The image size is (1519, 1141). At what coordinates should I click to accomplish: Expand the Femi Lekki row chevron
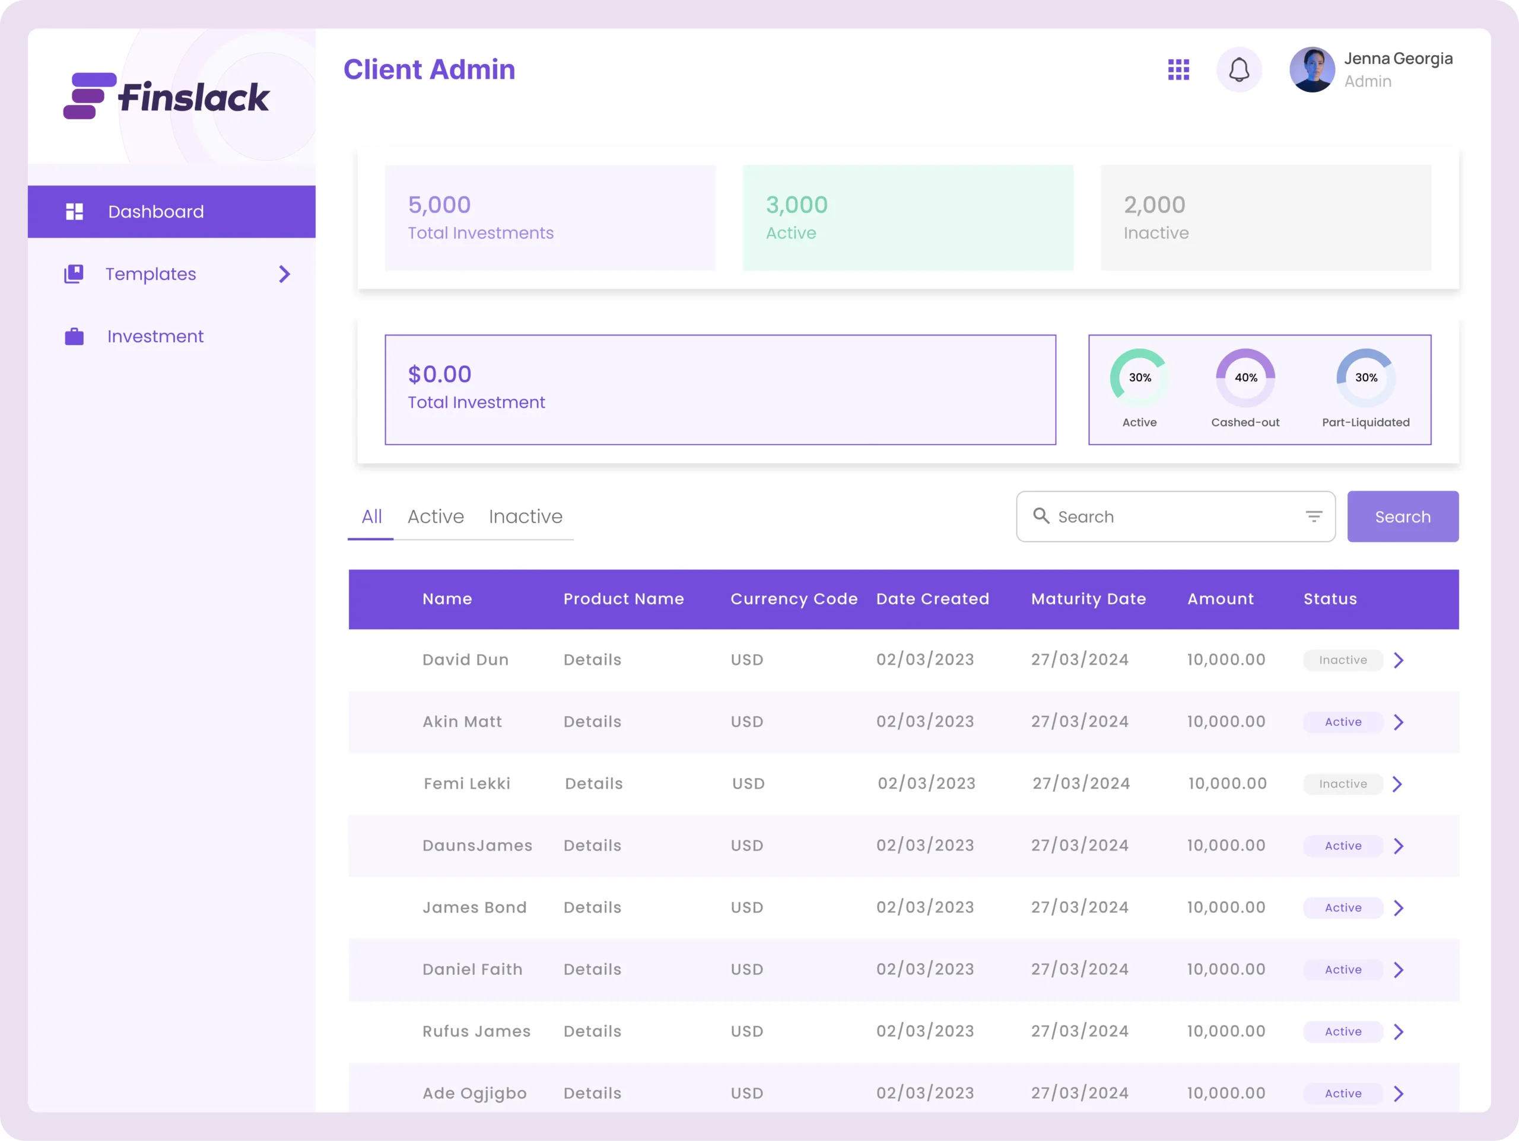click(1397, 784)
